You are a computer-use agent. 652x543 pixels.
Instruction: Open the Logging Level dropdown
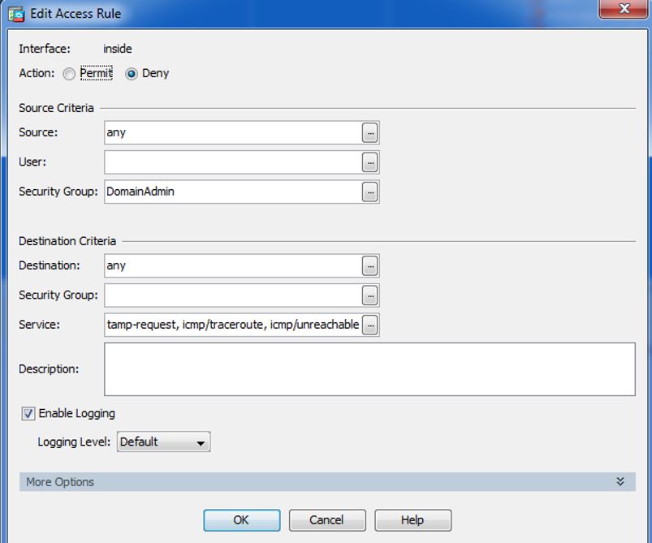(x=163, y=442)
